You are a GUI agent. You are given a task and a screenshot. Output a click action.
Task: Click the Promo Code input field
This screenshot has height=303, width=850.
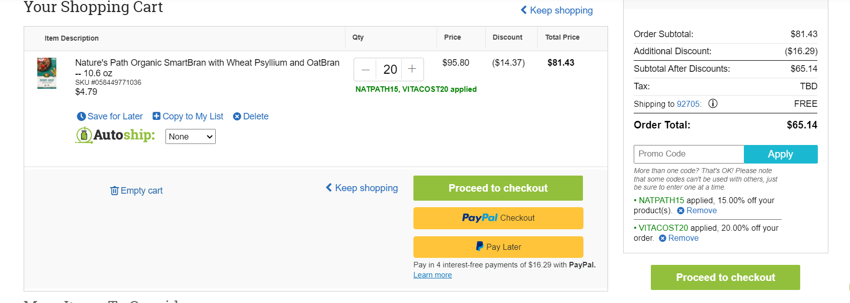(689, 154)
